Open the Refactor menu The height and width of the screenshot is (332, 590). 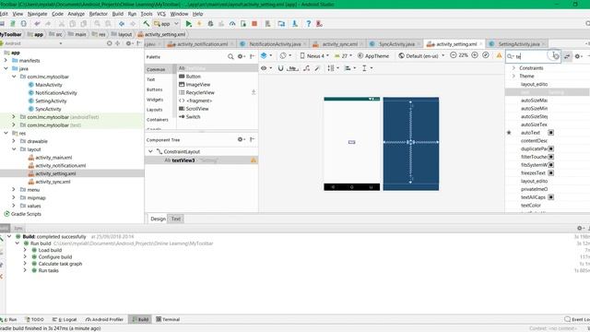pos(99,14)
